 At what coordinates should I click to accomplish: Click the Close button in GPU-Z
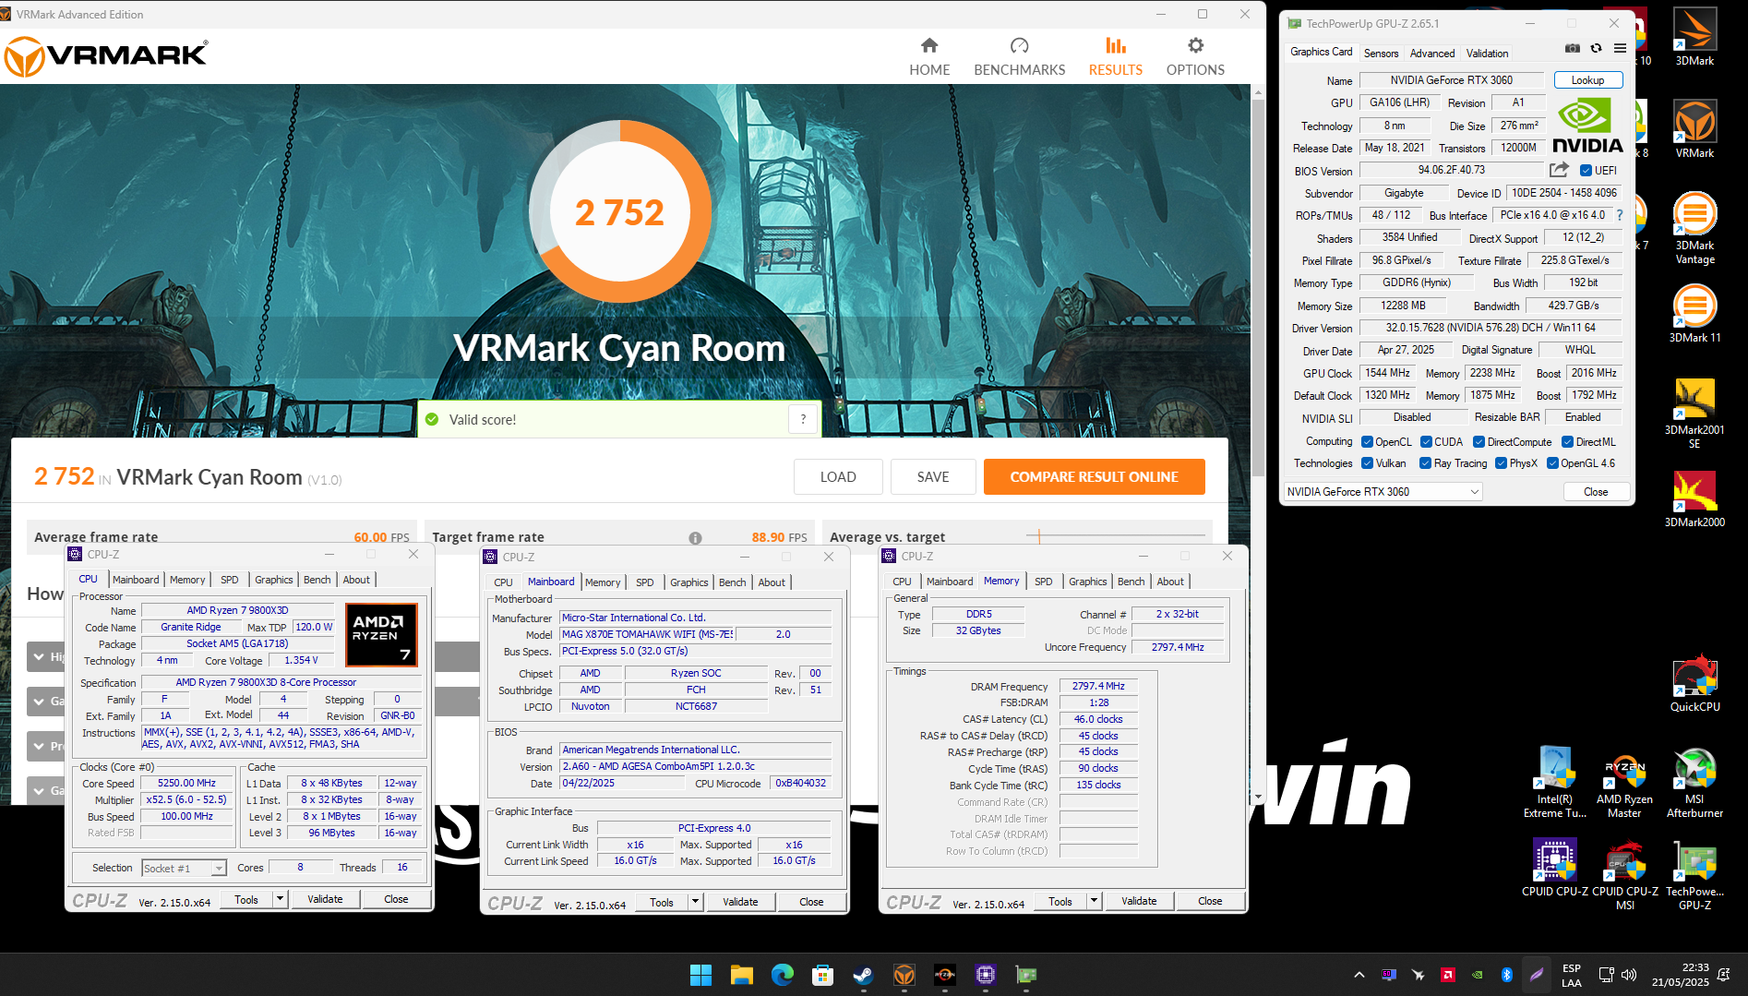(x=1596, y=492)
